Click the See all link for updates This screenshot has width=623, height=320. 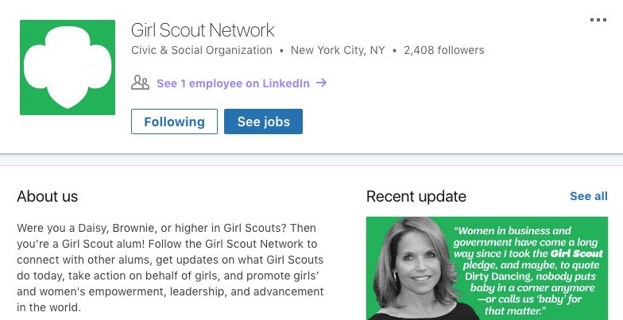[x=588, y=196]
